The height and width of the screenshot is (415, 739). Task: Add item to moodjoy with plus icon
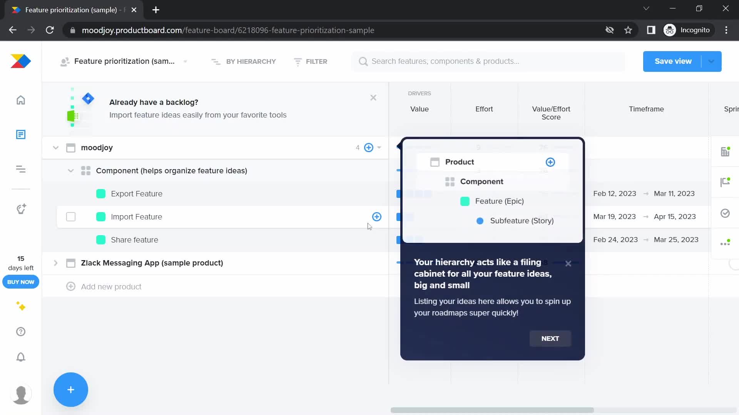pyautogui.click(x=369, y=148)
